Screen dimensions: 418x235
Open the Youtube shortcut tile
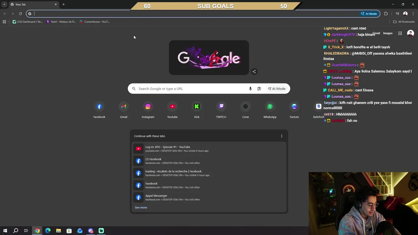(172, 110)
